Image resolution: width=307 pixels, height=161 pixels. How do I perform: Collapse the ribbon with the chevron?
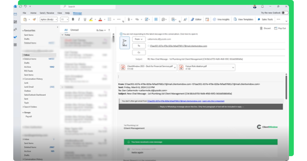click(x=286, y=21)
